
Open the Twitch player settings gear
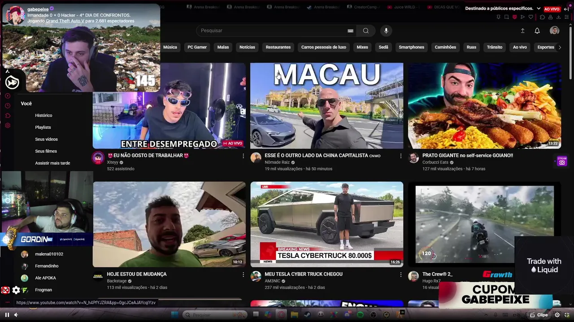[x=557, y=315]
